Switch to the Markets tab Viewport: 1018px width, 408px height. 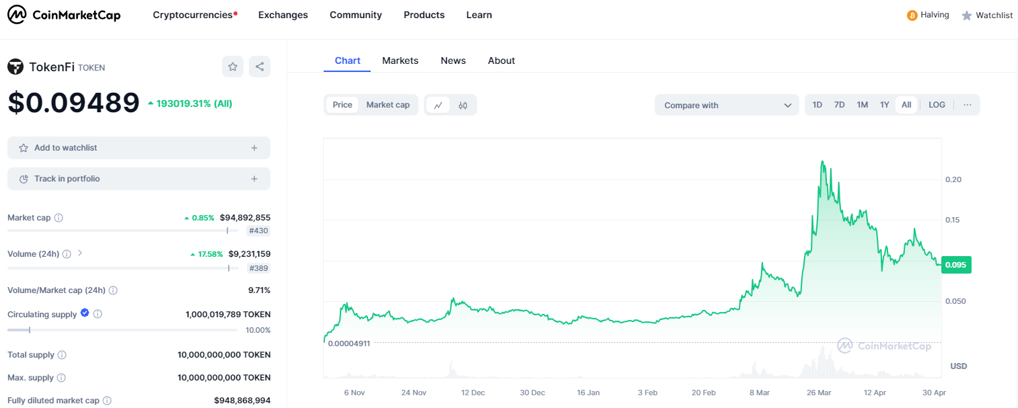pyautogui.click(x=400, y=60)
